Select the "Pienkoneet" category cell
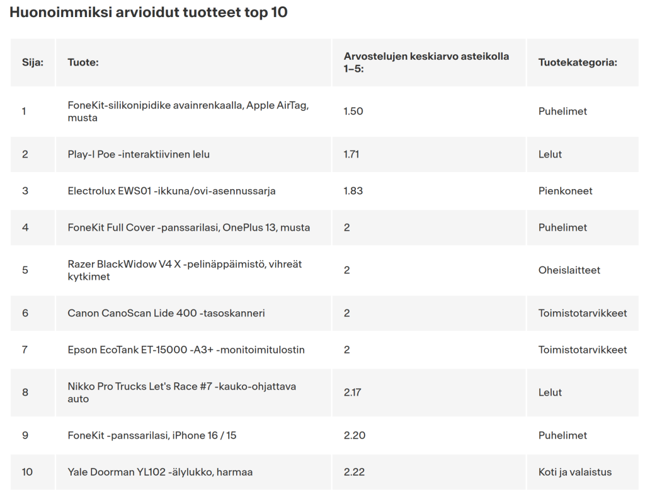The image size is (645, 494). 565,191
